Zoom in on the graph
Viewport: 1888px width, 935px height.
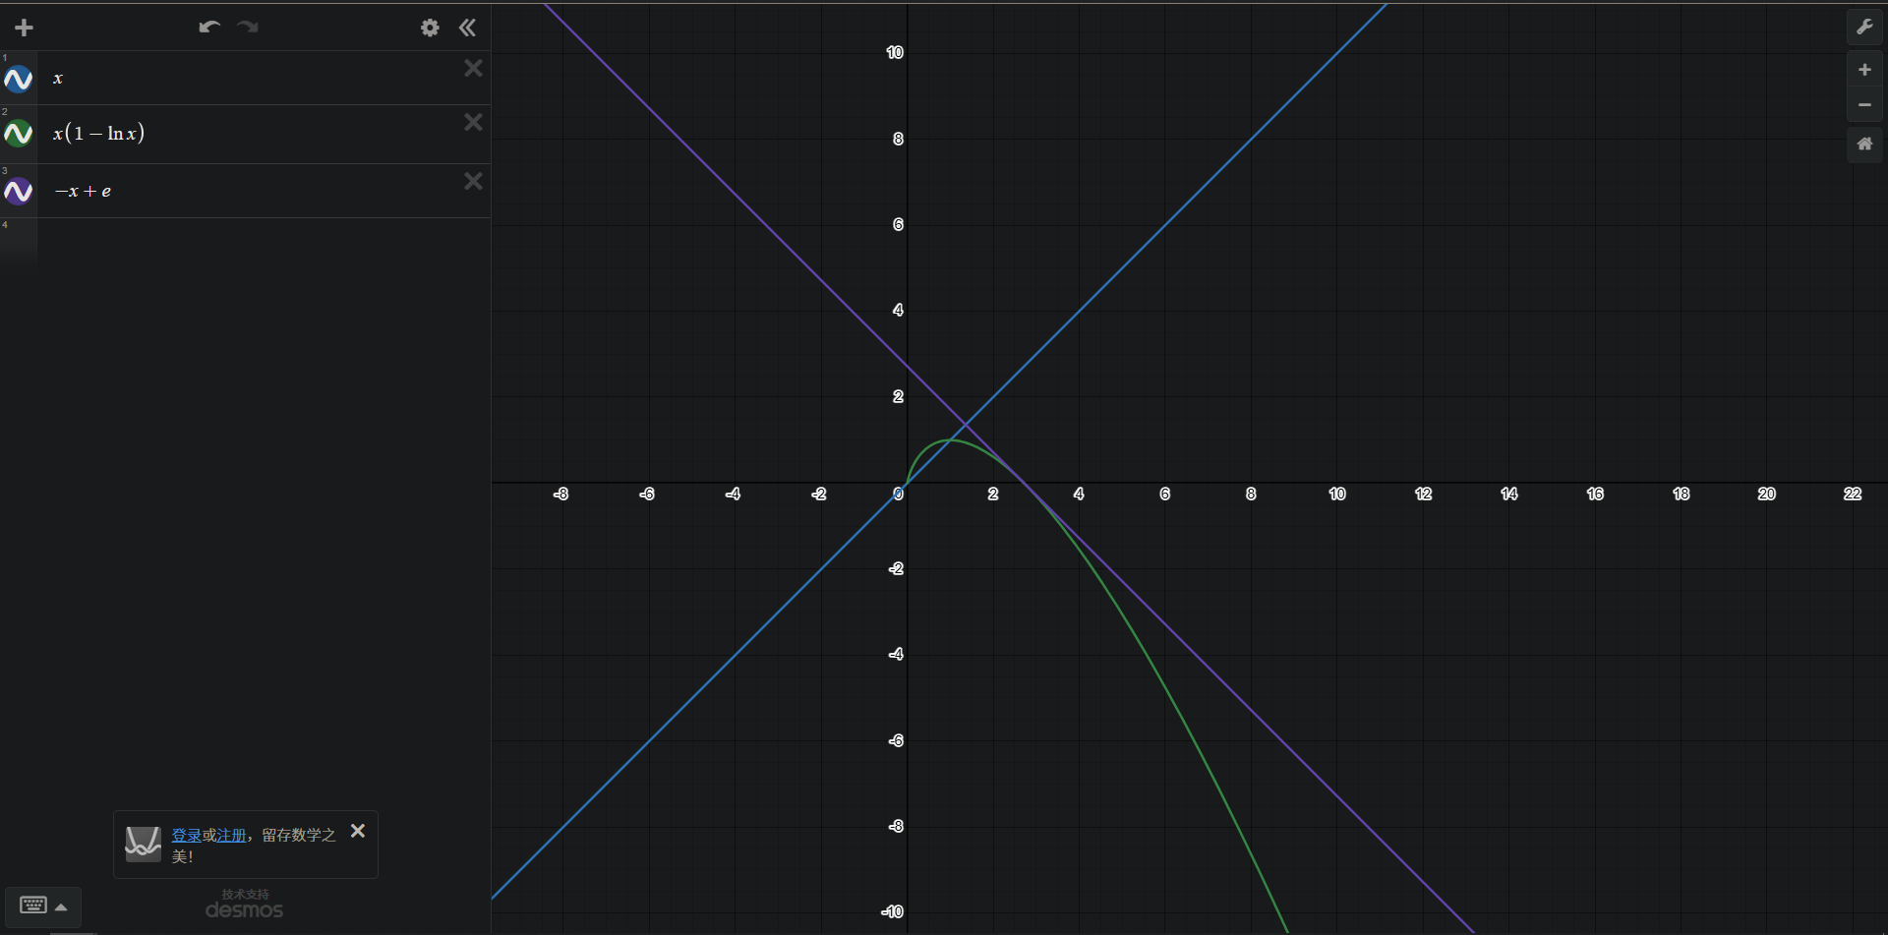click(1864, 70)
